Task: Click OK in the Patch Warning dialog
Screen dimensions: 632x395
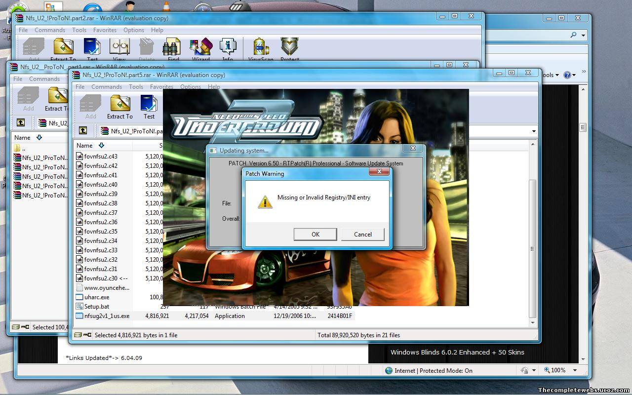Action: (315, 234)
